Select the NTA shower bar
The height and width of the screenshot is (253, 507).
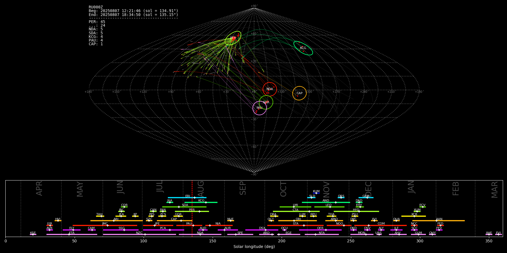point(322,234)
